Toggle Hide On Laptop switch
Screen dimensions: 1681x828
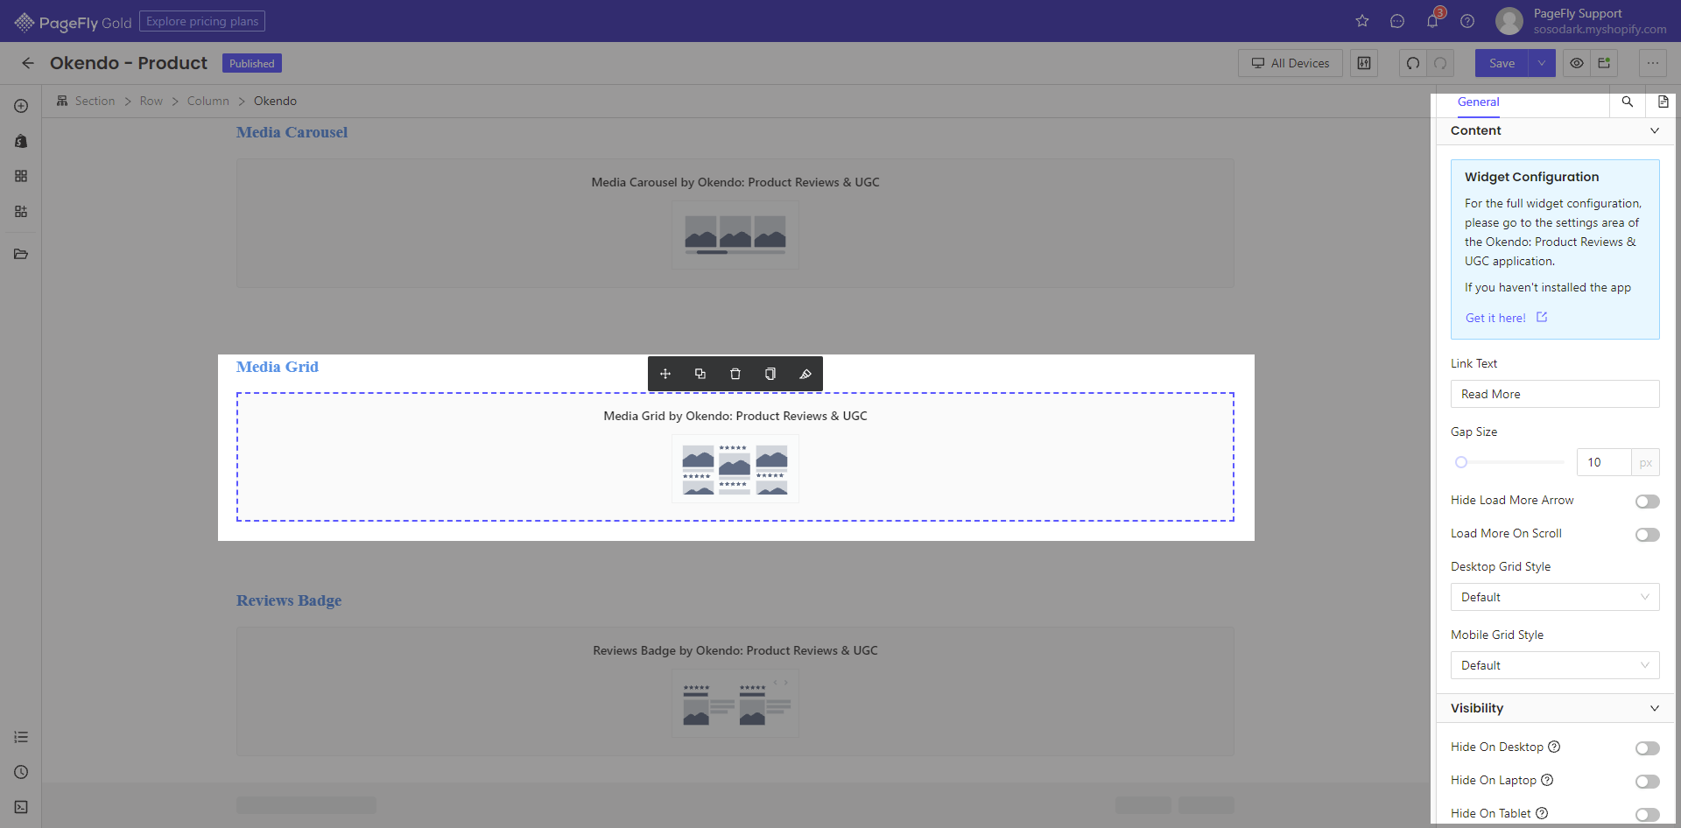tap(1648, 782)
